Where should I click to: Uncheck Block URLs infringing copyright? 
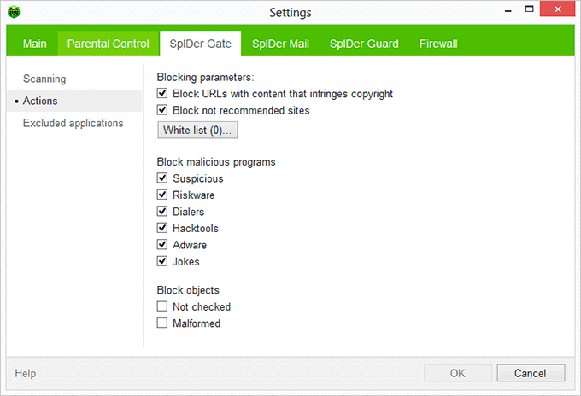(162, 94)
